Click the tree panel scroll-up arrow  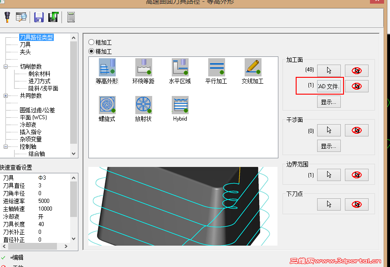pyautogui.click(x=74, y=38)
